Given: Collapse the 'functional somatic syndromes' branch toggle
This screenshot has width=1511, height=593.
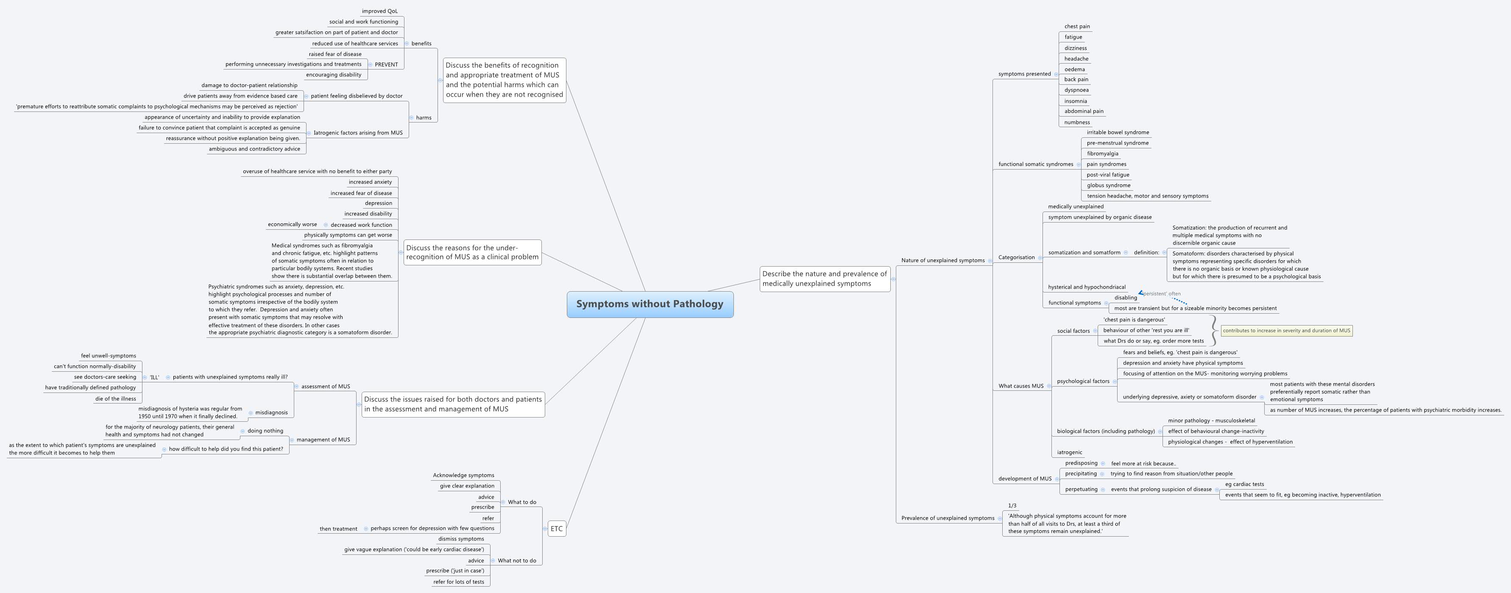Looking at the screenshot, I should pos(1078,165).
